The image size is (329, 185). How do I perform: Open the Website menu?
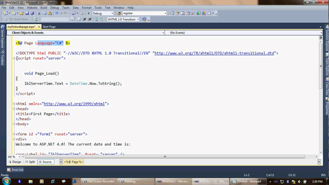coord(32,8)
